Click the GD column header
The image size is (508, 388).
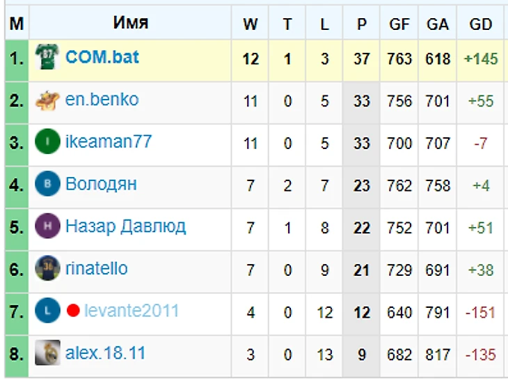click(480, 24)
